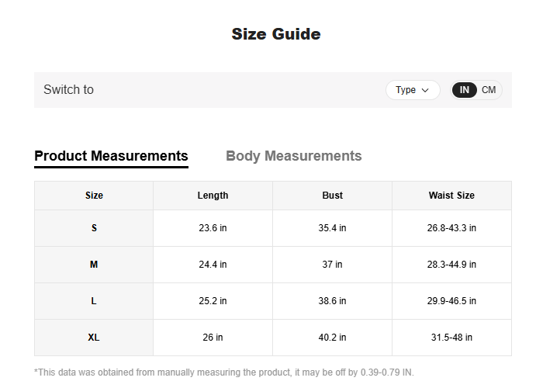This screenshot has width=536, height=388.
Task: Select the XL size row label
Action: tap(94, 338)
